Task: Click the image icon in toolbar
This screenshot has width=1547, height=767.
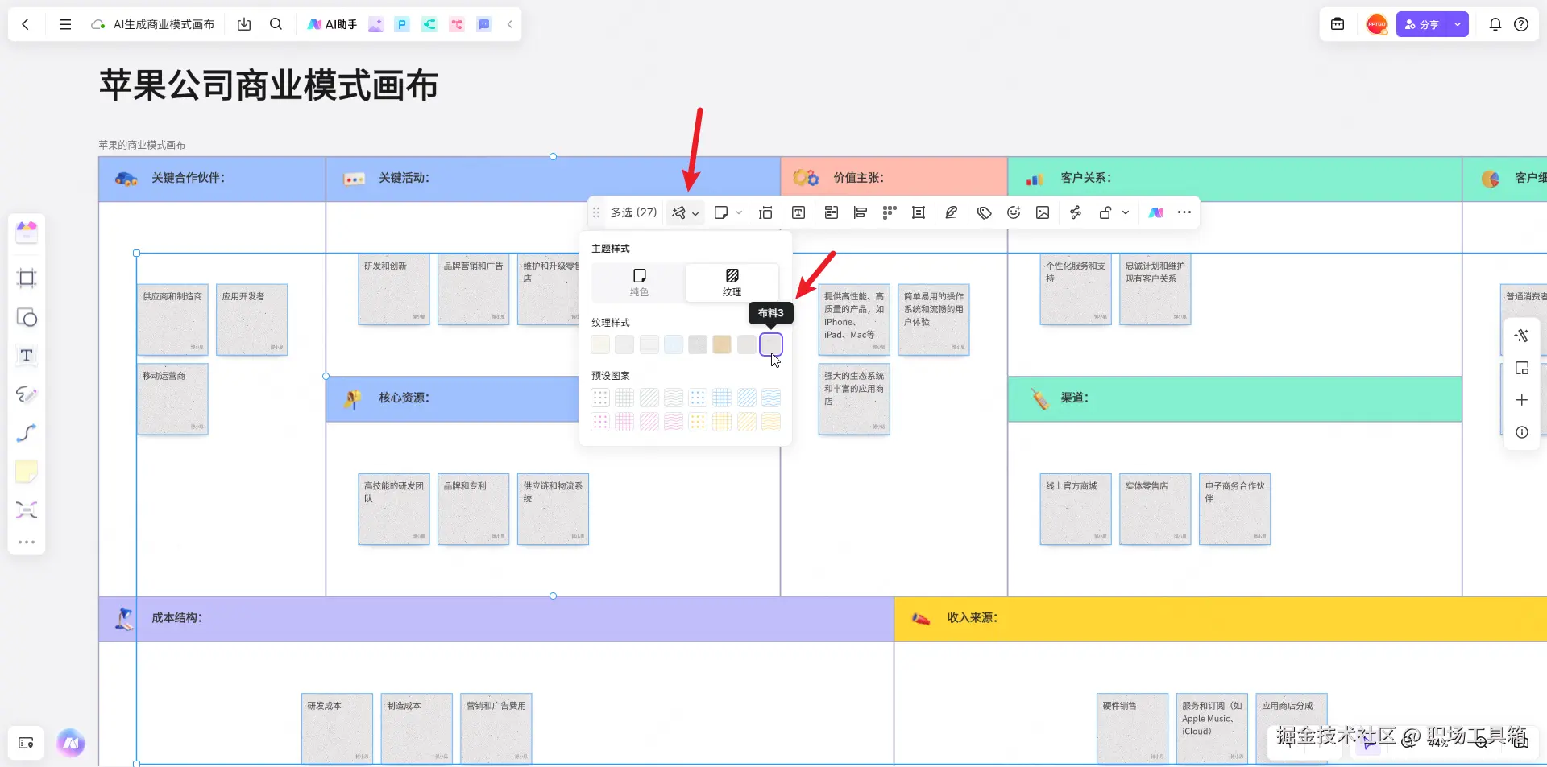Action: tap(1043, 212)
